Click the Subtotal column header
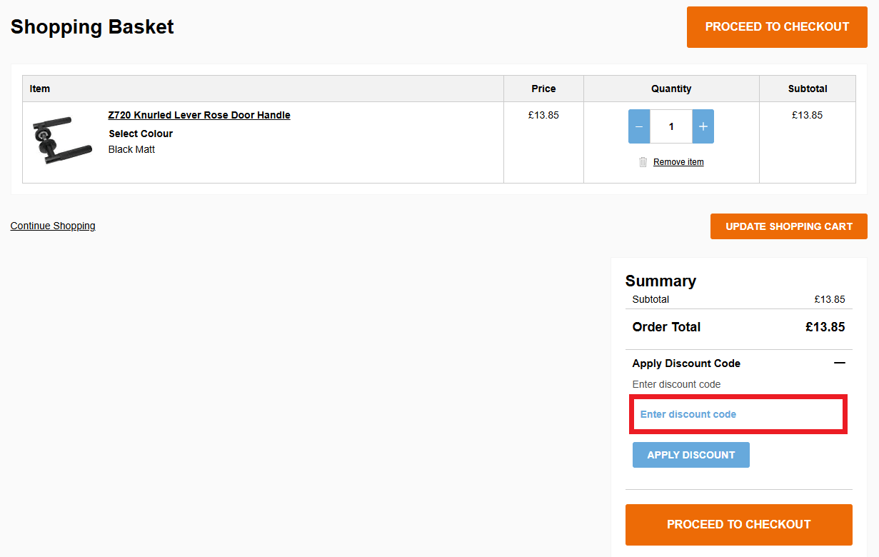 pos(808,89)
